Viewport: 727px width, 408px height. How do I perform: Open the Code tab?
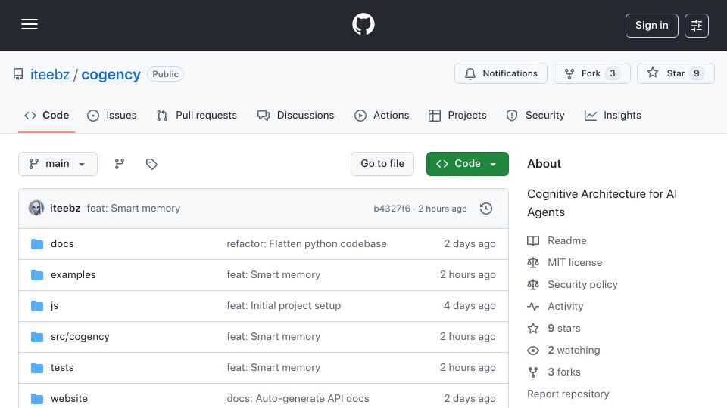[x=46, y=115]
